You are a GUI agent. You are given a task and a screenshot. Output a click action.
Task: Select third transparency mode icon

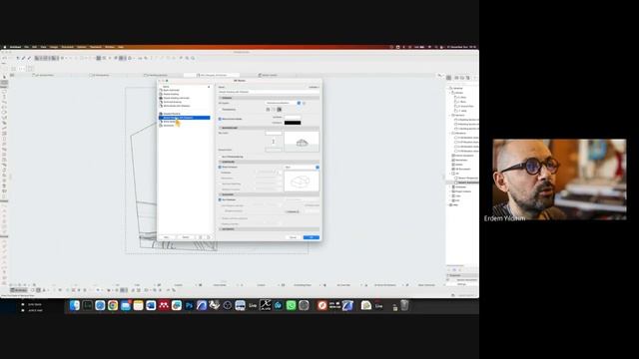click(x=280, y=110)
